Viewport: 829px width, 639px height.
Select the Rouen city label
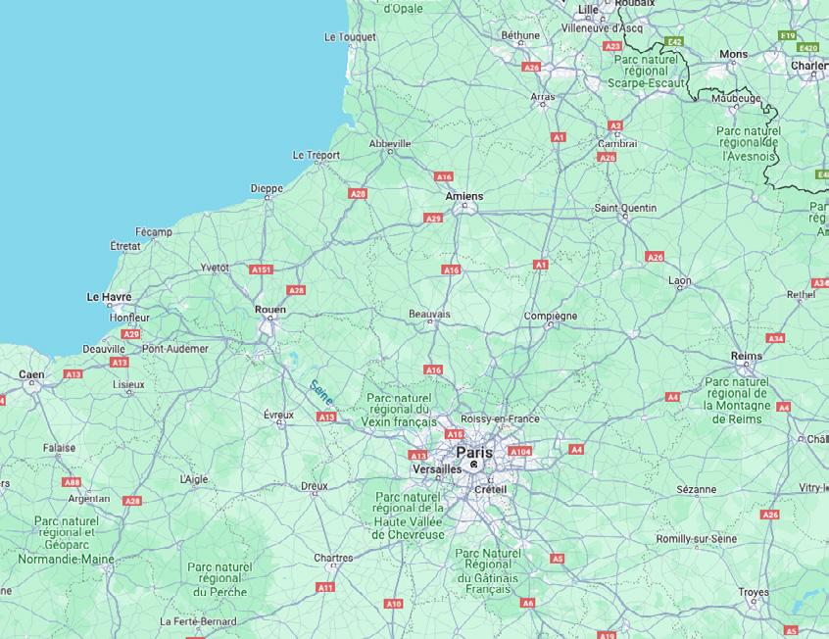[x=270, y=310]
